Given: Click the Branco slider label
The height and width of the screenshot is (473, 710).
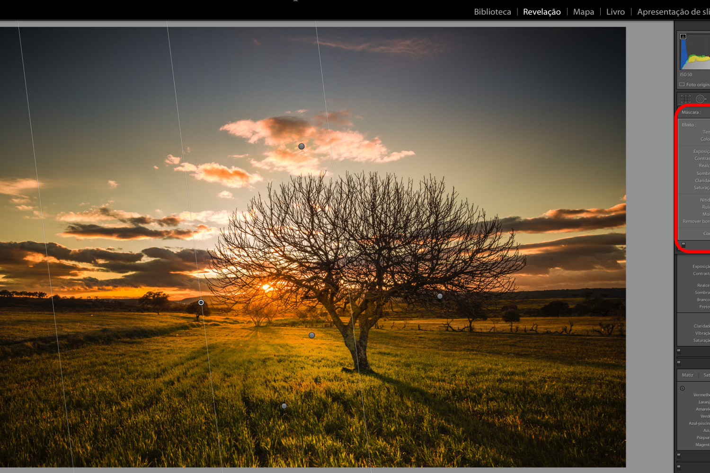Looking at the screenshot, I should (x=703, y=300).
